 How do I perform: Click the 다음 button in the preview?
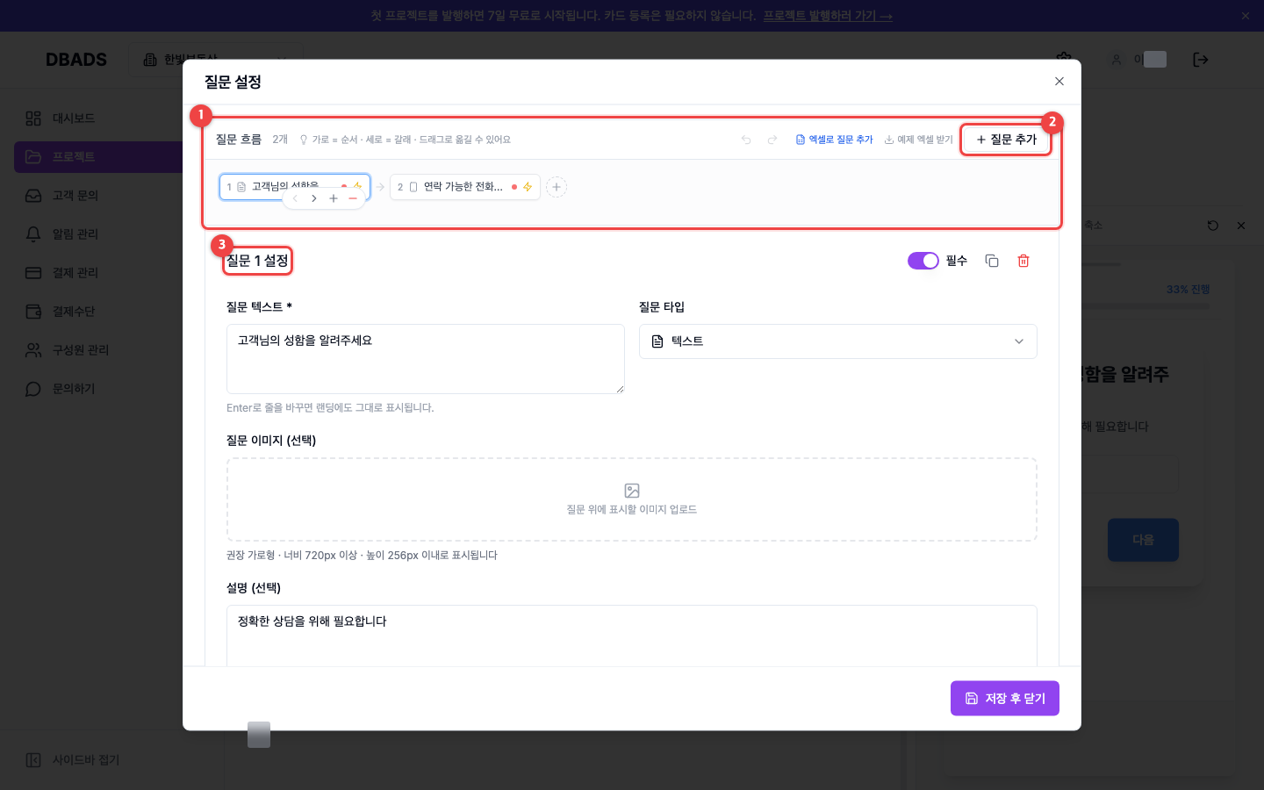pos(1143,540)
